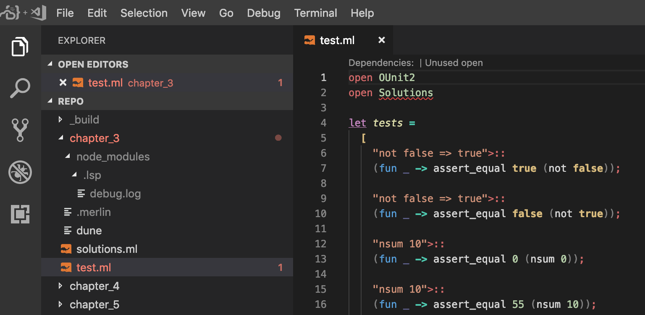
Task: Click the solutions.ml file icon
Action: pyautogui.click(x=66, y=249)
